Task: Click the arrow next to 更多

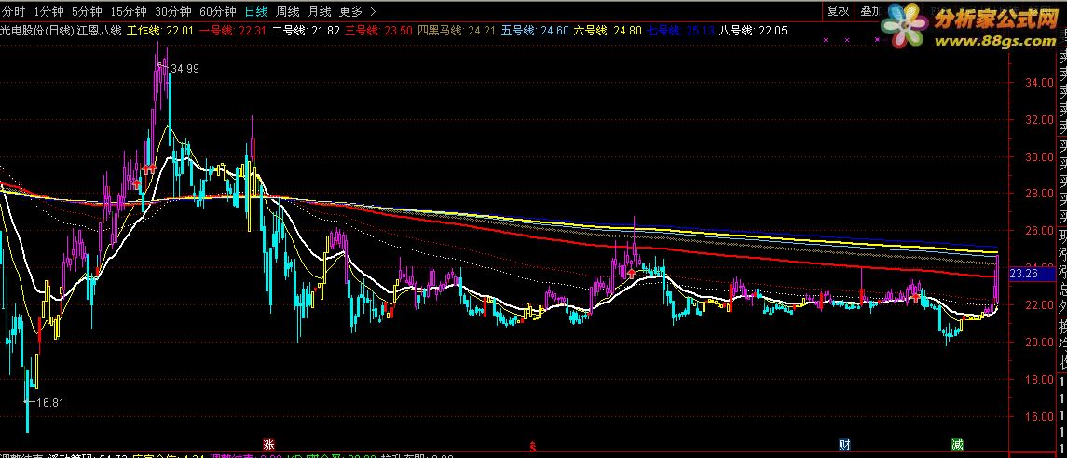Action: coord(372,11)
